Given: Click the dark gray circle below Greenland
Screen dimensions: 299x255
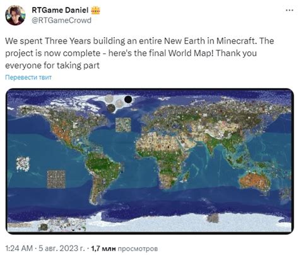Looking at the screenshot, I should click(111, 108).
